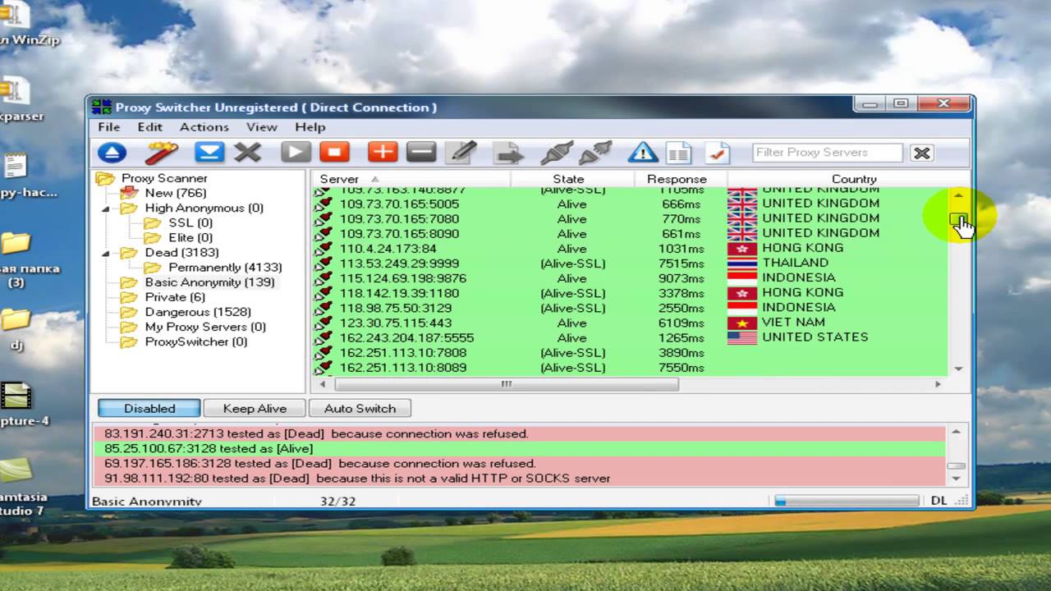Image resolution: width=1051 pixels, height=591 pixels.
Task: Sort by the Response column header
Action: (x=681, y=179)
